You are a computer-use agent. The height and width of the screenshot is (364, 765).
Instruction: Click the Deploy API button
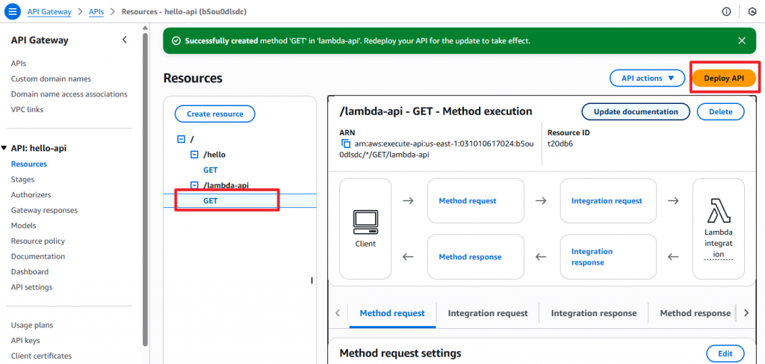pyautogui.click(x=724, y=78)
